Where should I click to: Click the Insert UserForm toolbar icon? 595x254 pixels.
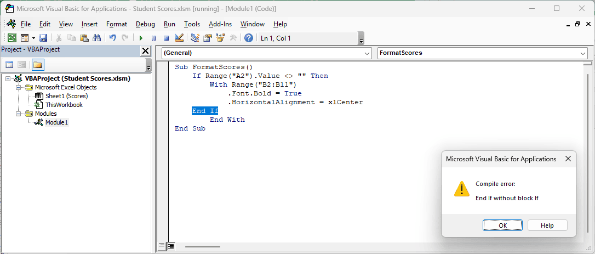tap(25, 38)
